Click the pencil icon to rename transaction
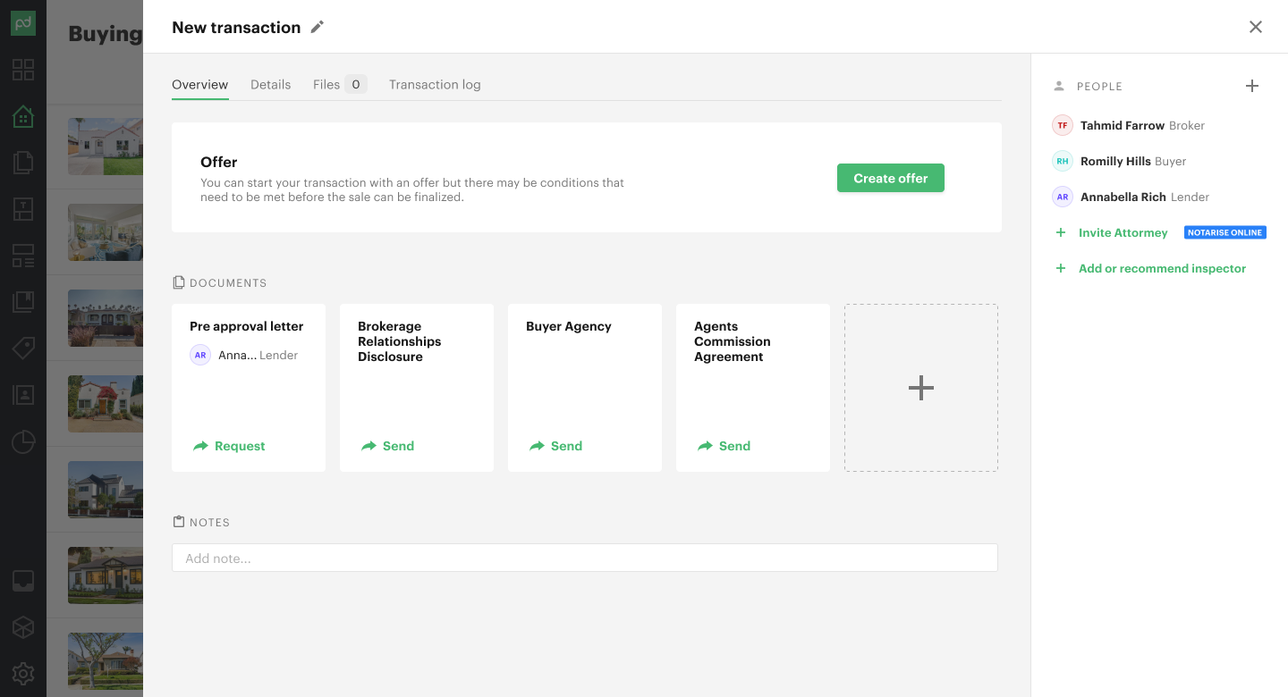Image resolution: width=1288 pixels, height=697 pixels. tap(317, 28)
